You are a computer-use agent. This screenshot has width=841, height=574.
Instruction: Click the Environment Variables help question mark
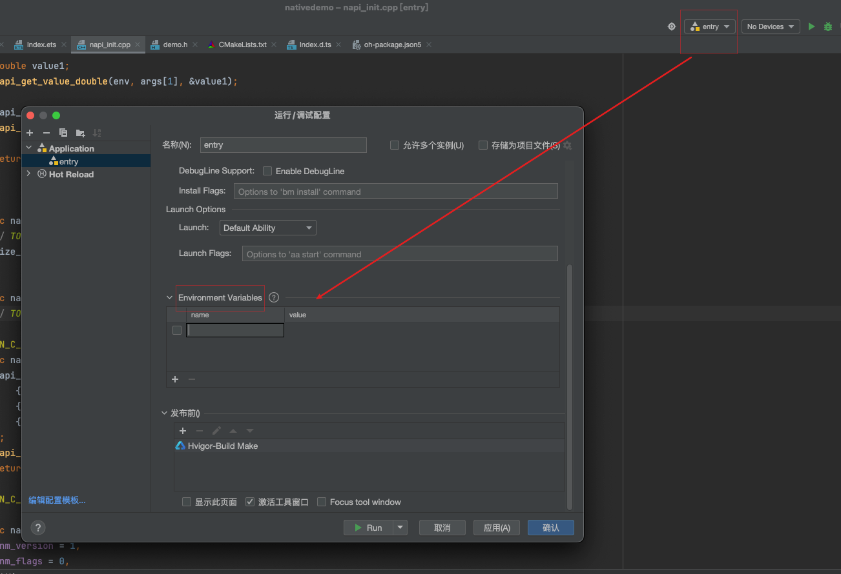point(274,297)
